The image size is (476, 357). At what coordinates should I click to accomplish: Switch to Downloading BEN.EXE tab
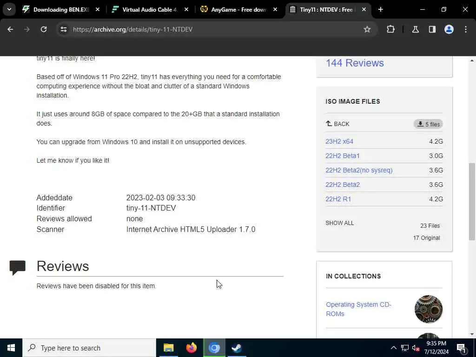[61, 9]
